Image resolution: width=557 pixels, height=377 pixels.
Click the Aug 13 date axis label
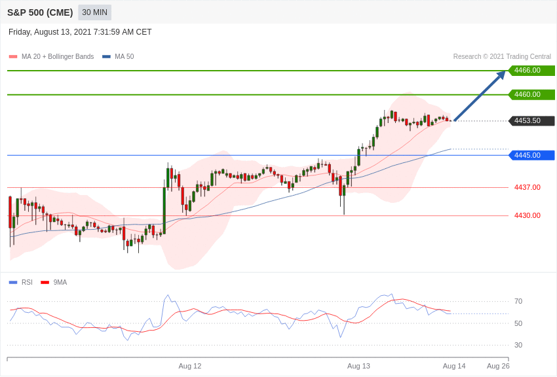(x=358, y=366)
